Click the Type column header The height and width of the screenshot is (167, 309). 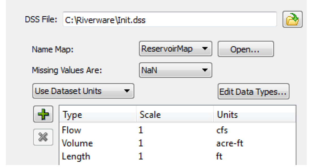(98, 115)
